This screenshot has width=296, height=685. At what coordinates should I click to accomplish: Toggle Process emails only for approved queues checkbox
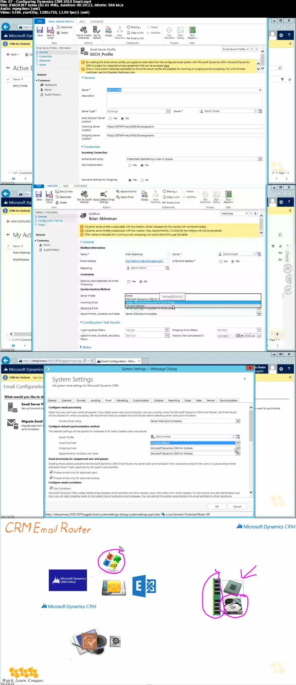tap(51, 478)
